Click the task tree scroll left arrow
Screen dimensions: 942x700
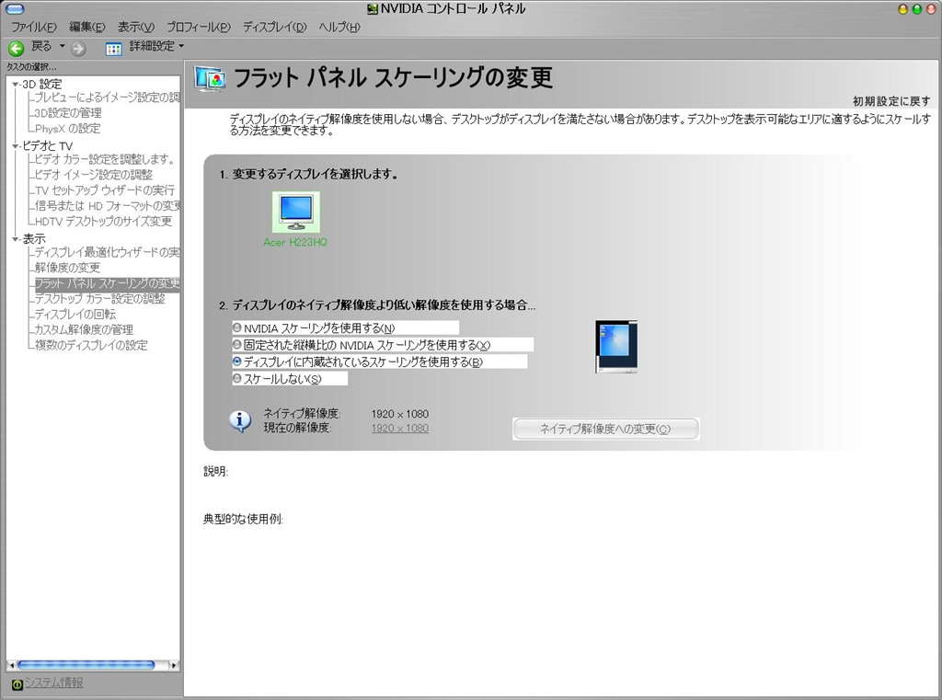[11, 665]
